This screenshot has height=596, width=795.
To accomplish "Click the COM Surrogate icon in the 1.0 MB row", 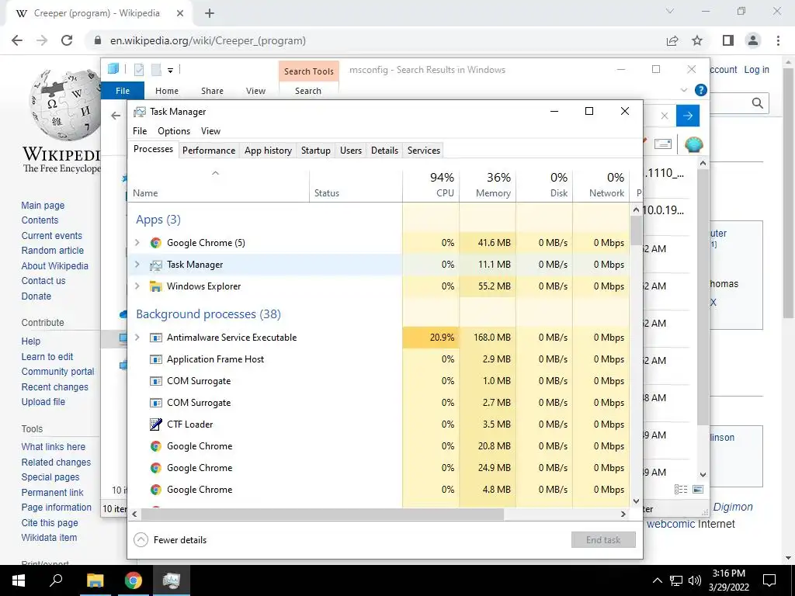I will [x=155, y=381].
